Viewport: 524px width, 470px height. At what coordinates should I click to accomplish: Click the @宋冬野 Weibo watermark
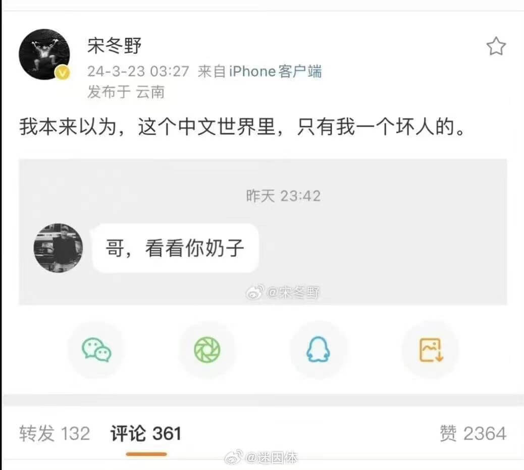pyautogui.click(x=283, y=293)
